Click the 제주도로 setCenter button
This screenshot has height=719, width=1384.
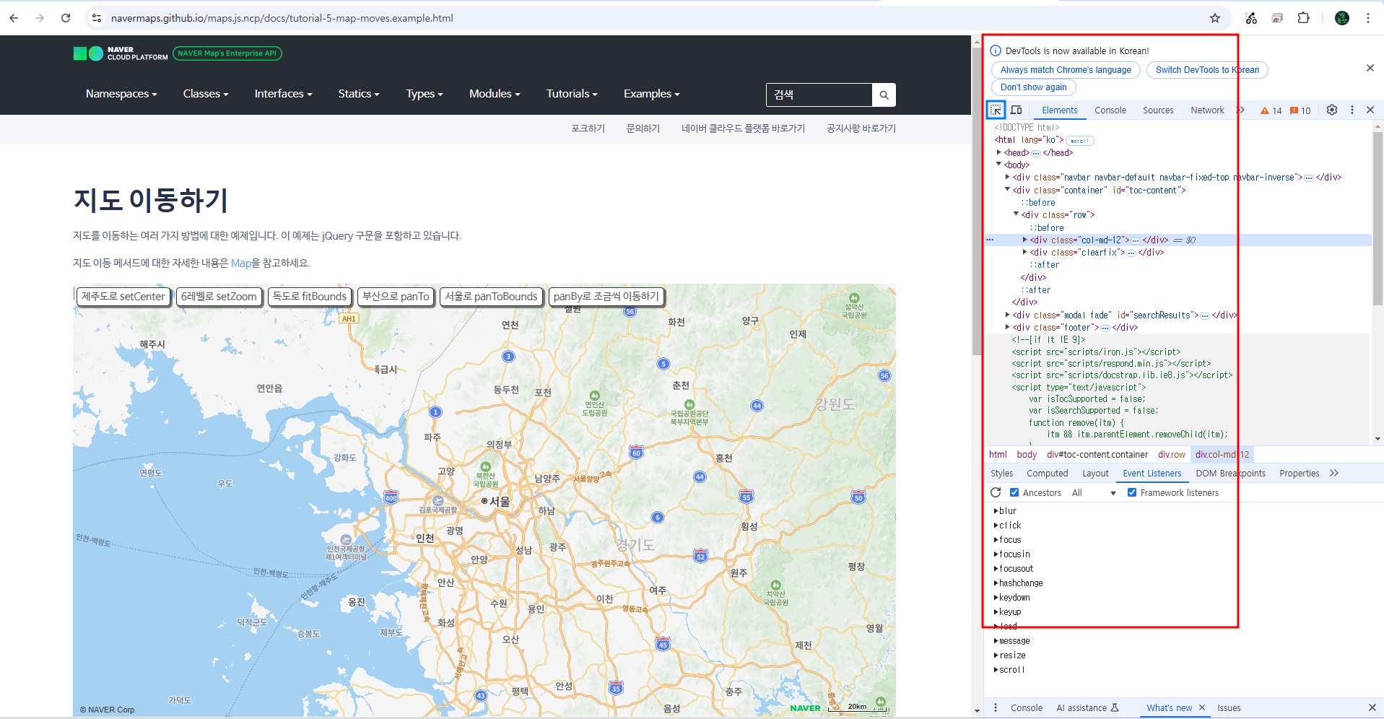pyautogui.click(x=123, y=297)
